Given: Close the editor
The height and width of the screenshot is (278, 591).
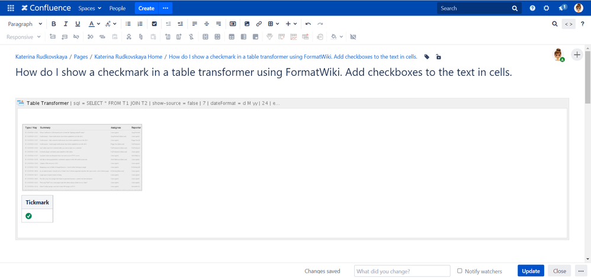Looking at the screenshot, I should coord(560,271).
